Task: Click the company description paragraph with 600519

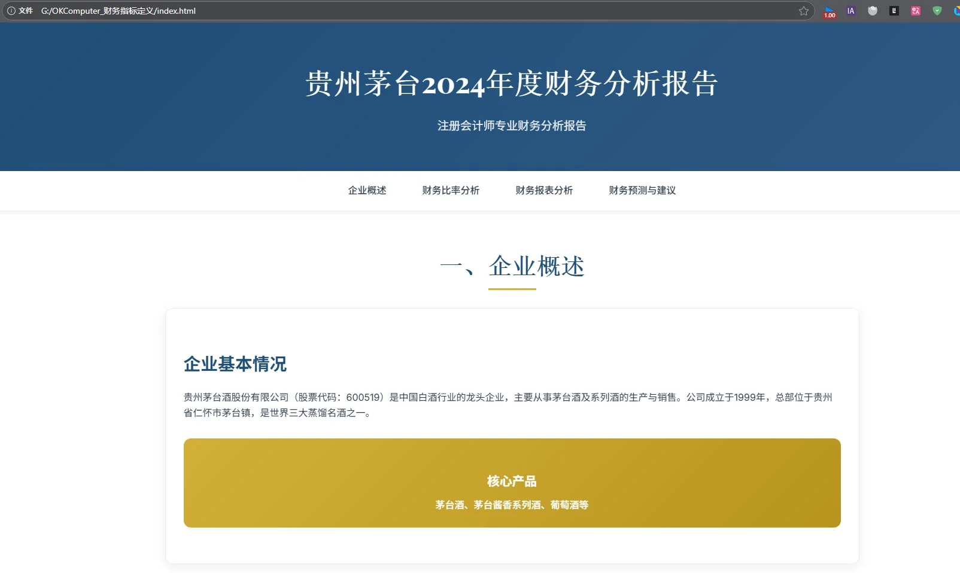Action: click(x=508, y=405)
